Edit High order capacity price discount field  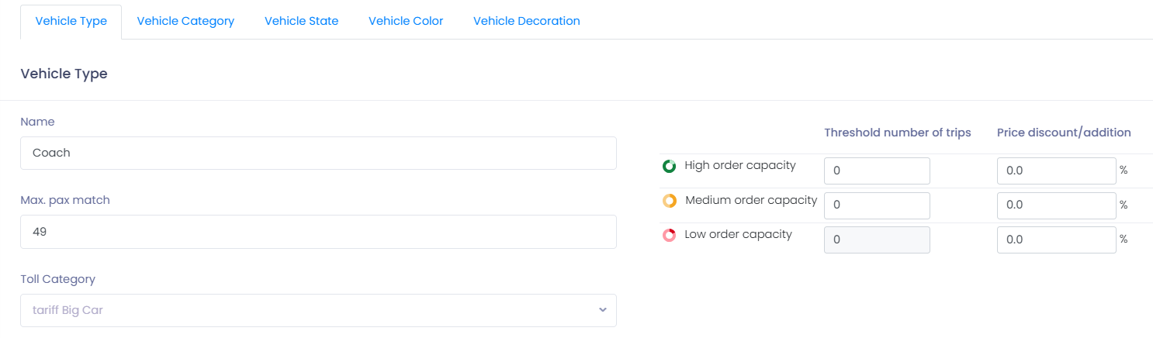tap(1056, 171)
